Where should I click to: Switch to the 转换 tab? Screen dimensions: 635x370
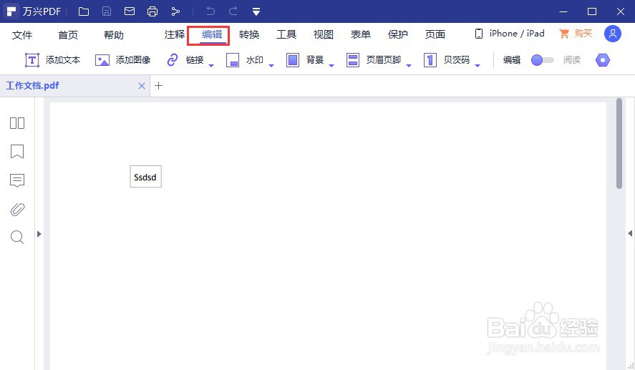point(249,35)
